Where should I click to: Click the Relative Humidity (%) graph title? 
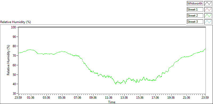[x=16, y=22]
